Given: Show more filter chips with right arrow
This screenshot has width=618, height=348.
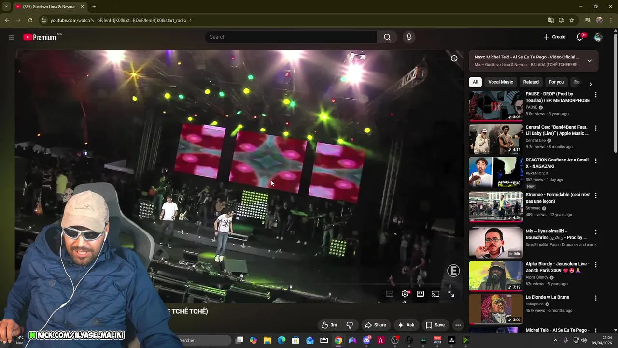Looking at the screenshot, I should click(x=590, y=84).
